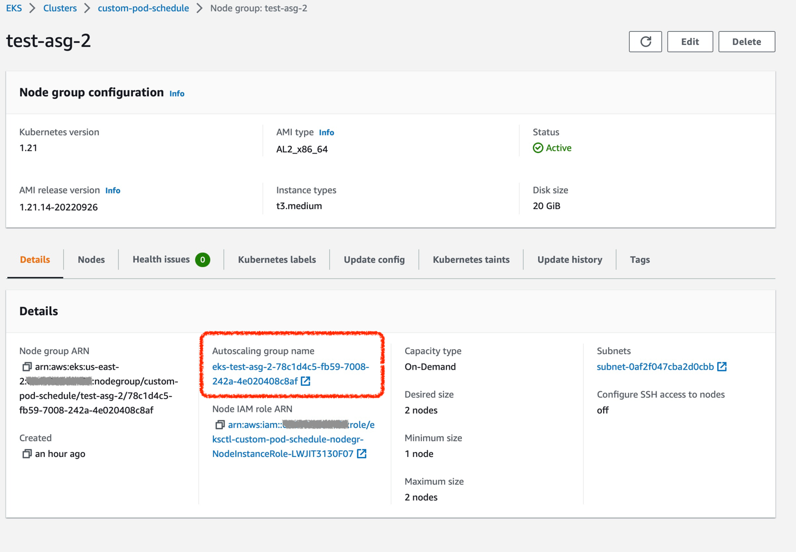Switch to the Nodes tab
Viewport: 796px width, 552px height.
[x=91, y=260]
